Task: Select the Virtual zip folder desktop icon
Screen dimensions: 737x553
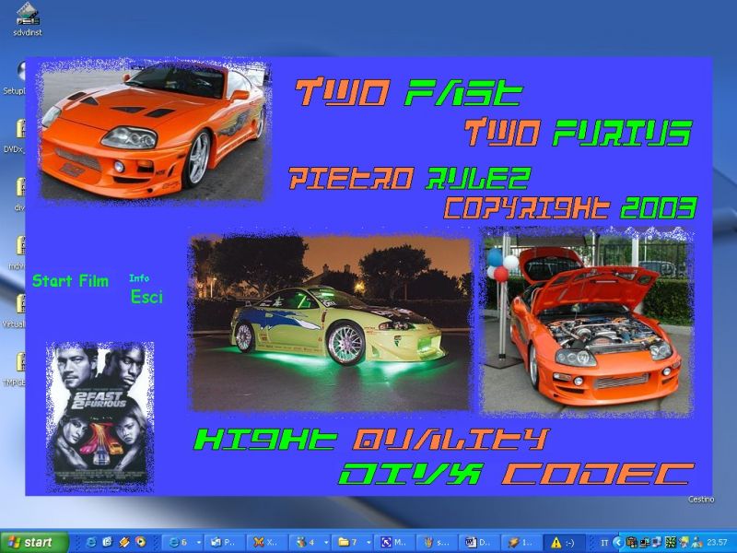Action: coord(15,312)
